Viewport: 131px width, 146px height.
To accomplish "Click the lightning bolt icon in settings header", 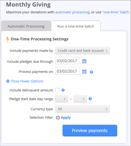I will (x=8, y=40).
